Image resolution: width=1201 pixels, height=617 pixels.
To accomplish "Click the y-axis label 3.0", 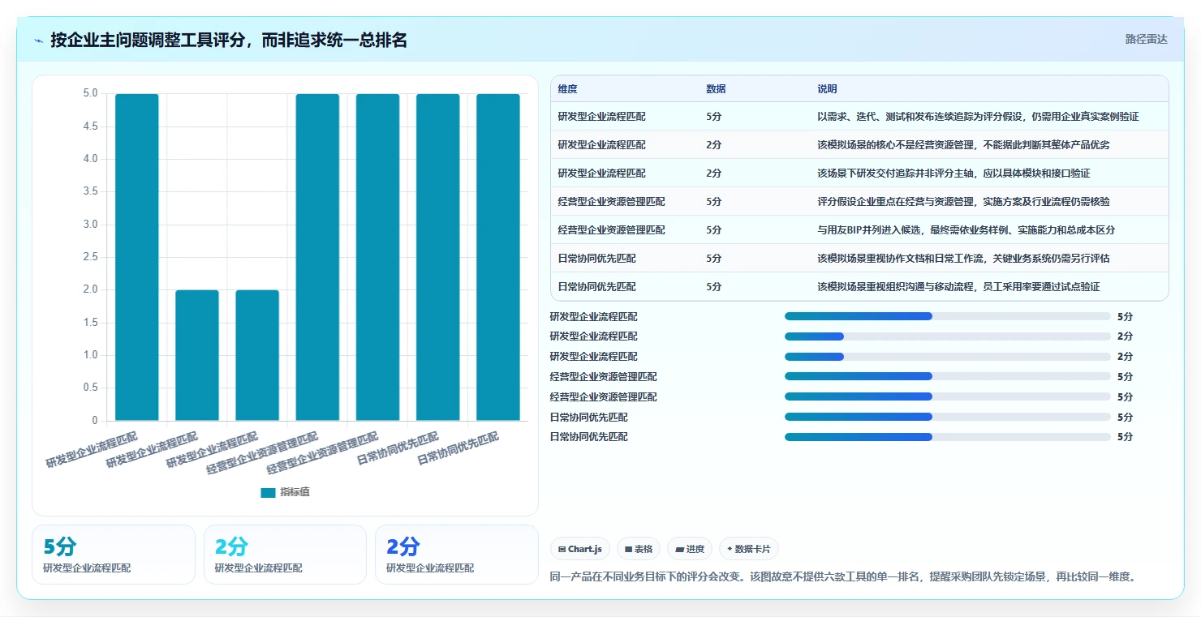I will point(90,225).
